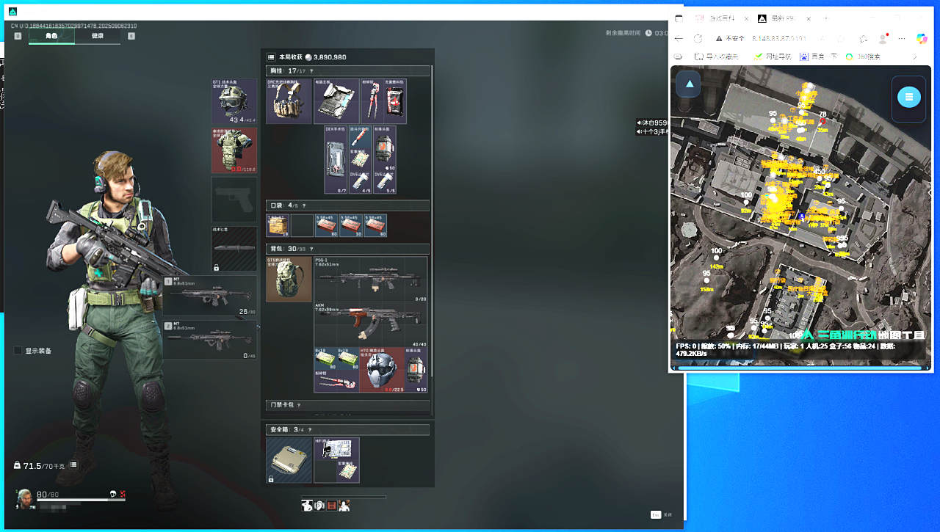Click the skull status icon by health
Screen dimensions: 940x532
(115, 494)
